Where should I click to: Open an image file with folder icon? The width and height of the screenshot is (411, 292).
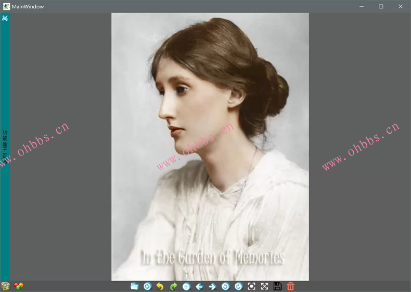point(134,286)
